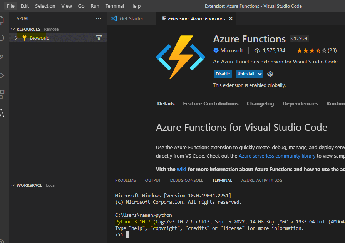The height and width of the screenshot is (243, 345).
Task: Open the Extensions view
Action: tap(3, 94)
